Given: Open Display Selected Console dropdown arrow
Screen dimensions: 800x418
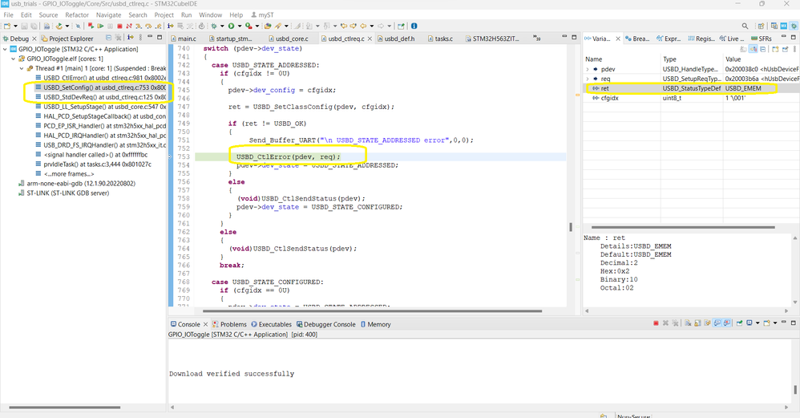Looking at the screenshot, I should (x=758, y=323).
